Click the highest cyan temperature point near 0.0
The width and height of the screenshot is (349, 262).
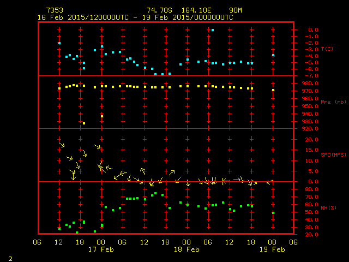[x=212, y=30]
